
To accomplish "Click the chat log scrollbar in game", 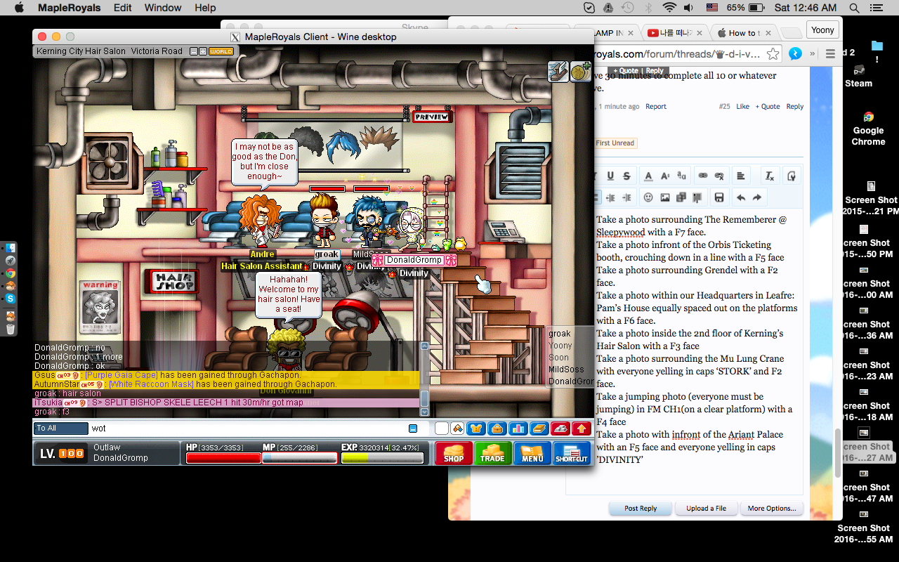I will (x=424, y=379).
